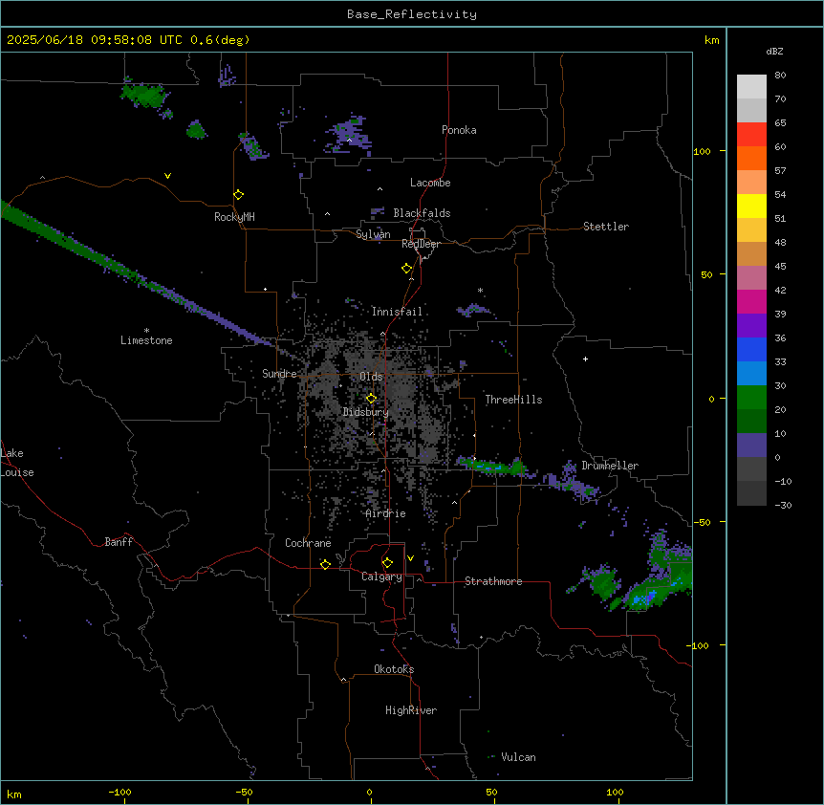Click the Base_Reflectivity title

click(x=412, y=14)
